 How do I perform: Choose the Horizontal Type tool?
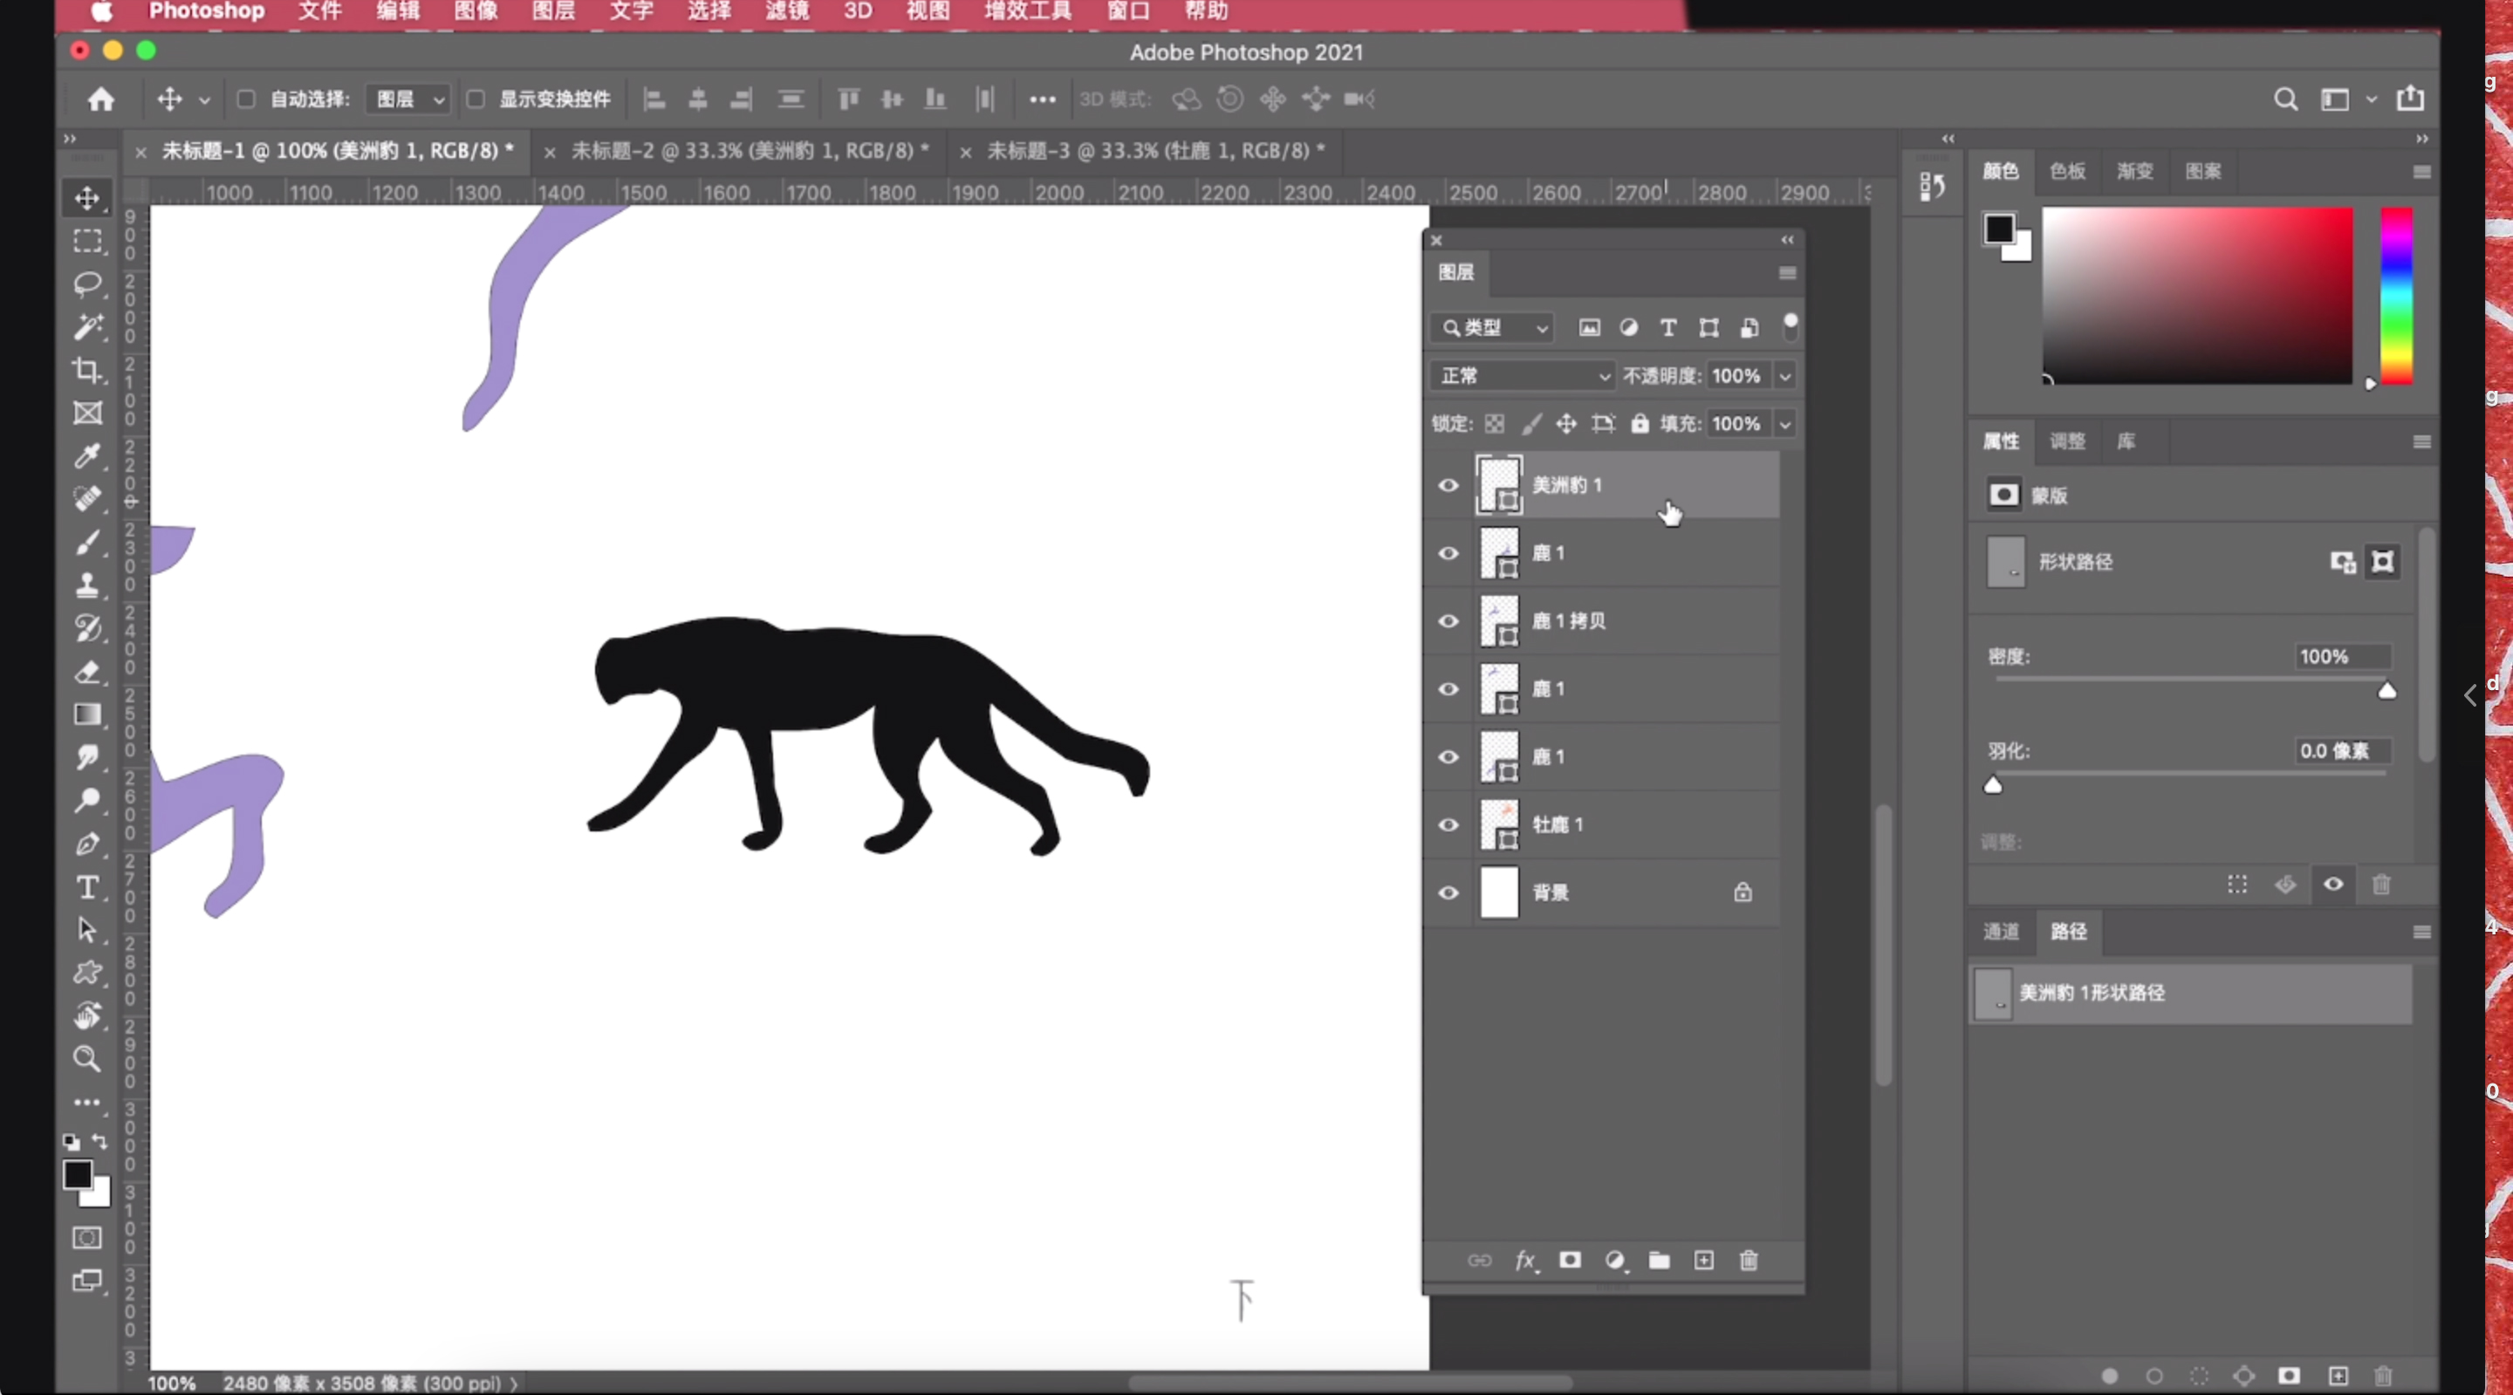point(88,886)
